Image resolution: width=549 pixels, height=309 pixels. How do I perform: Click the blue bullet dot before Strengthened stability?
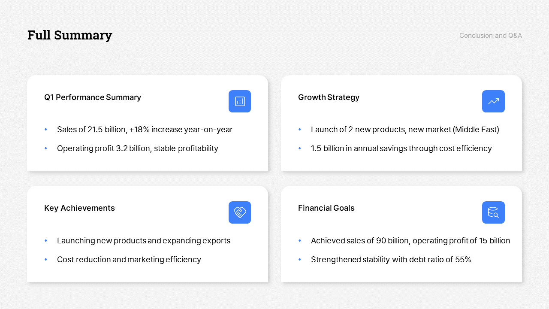coord(300,260)
